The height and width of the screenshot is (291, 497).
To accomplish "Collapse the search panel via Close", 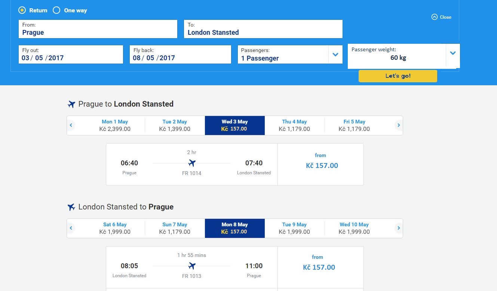I will pyautogui.click(x=445, y=17).
